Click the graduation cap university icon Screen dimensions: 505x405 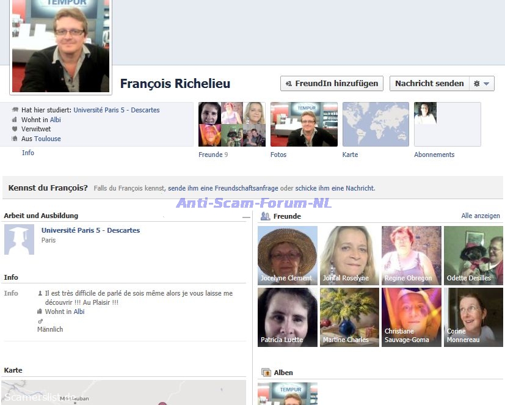tap(20, 239)
